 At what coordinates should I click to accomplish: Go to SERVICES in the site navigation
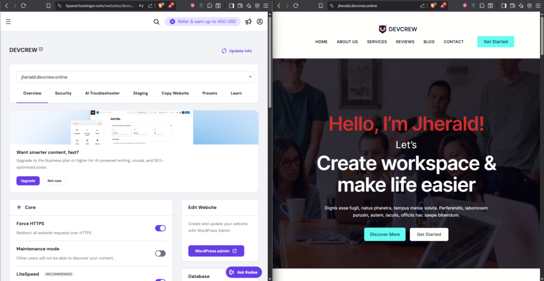tap(377, 41)
